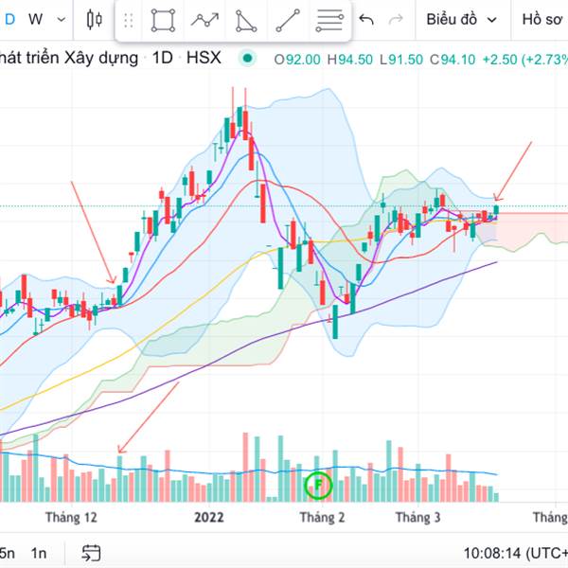Click the Tháng 3 time axis label
The width and height of the screenshot is (568, 568).
click(x=418, y=517)
